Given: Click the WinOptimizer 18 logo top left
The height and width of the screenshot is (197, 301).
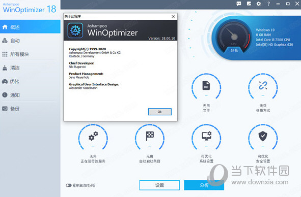Looking at the screenshot, I should [x=30, y=9].
